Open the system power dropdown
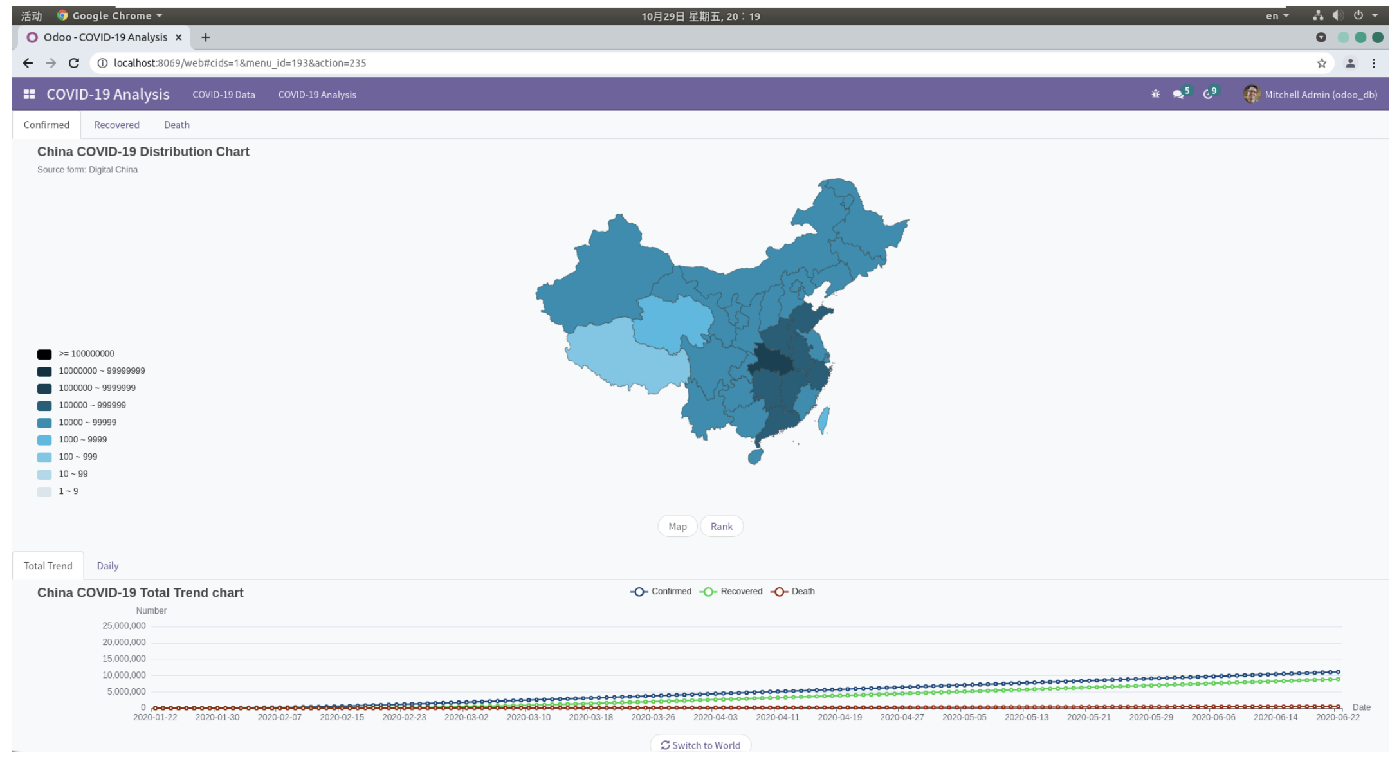 (1362, 15)
